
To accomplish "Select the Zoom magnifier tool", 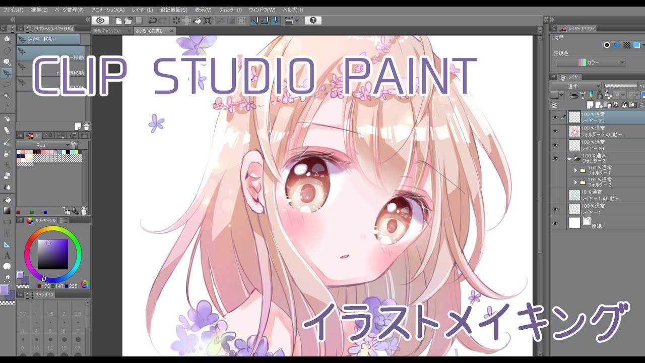I will click(7, 39).
